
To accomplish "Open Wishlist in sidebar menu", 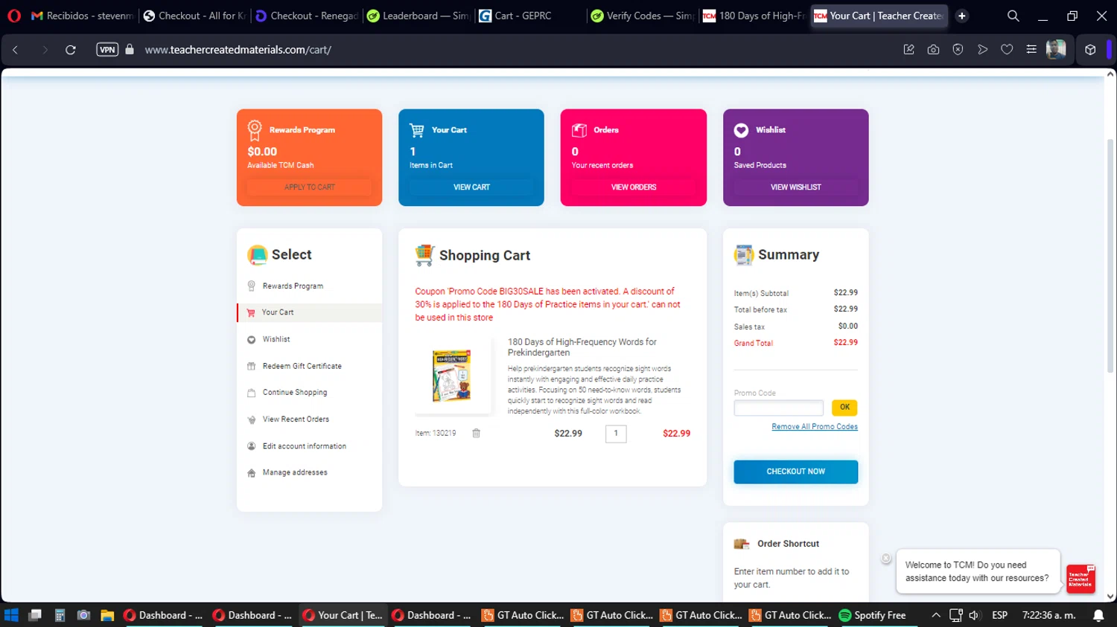I will pos(276,339).
